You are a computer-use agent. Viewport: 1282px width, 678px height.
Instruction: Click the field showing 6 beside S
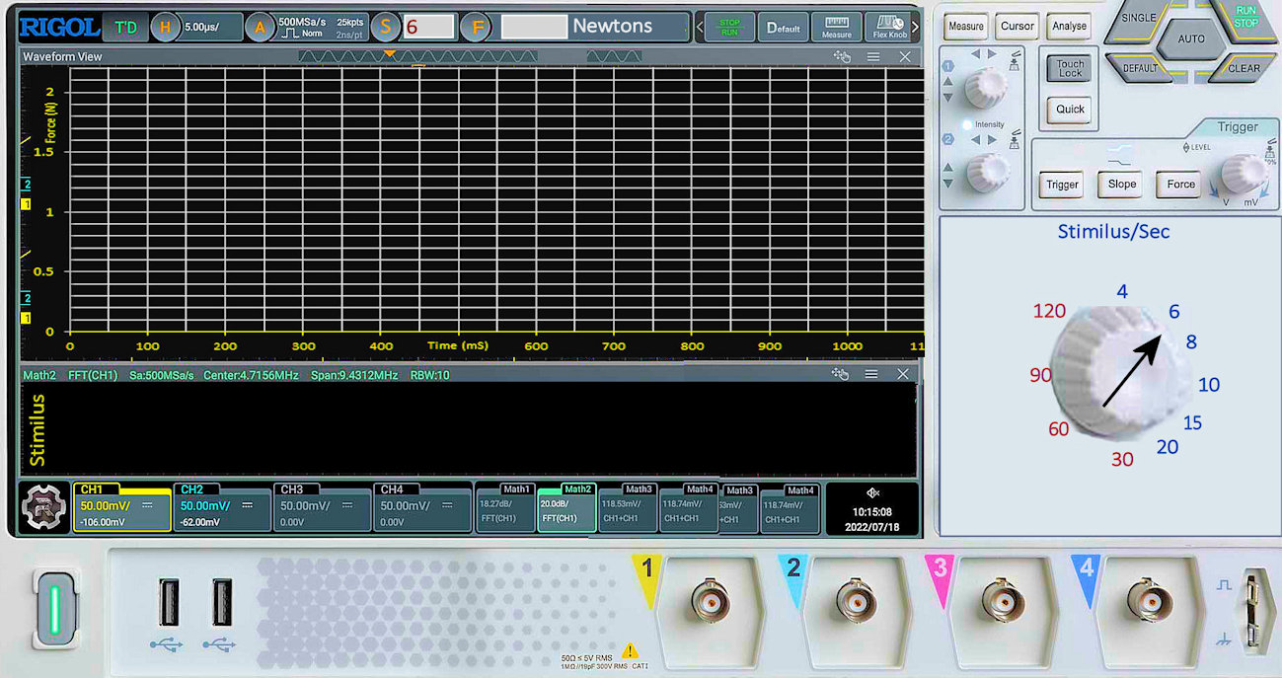428,27
